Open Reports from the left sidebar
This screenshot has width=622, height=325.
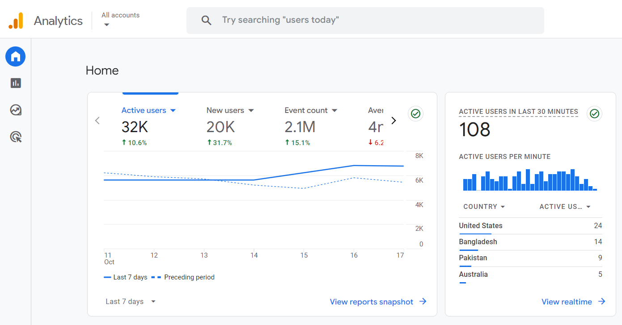coord(15,83)
